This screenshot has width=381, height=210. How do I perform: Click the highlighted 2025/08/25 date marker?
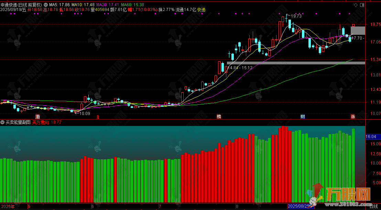pyautogui.click(x=301, y=207)
